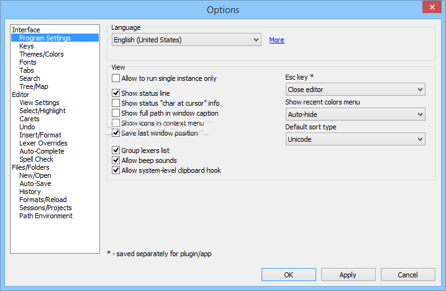Open the Language dropdown

tap(186, 40)
